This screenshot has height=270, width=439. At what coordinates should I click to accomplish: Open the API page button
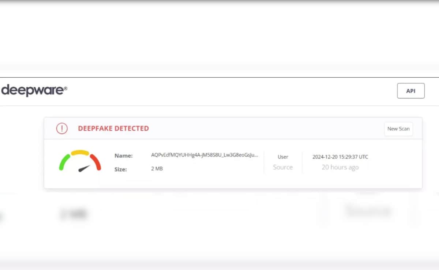(410, 91)
